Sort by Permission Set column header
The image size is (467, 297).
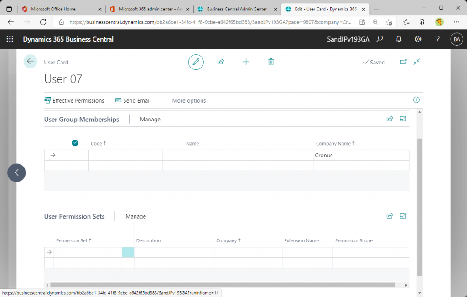pyautogui.click(x=73, y=241)
